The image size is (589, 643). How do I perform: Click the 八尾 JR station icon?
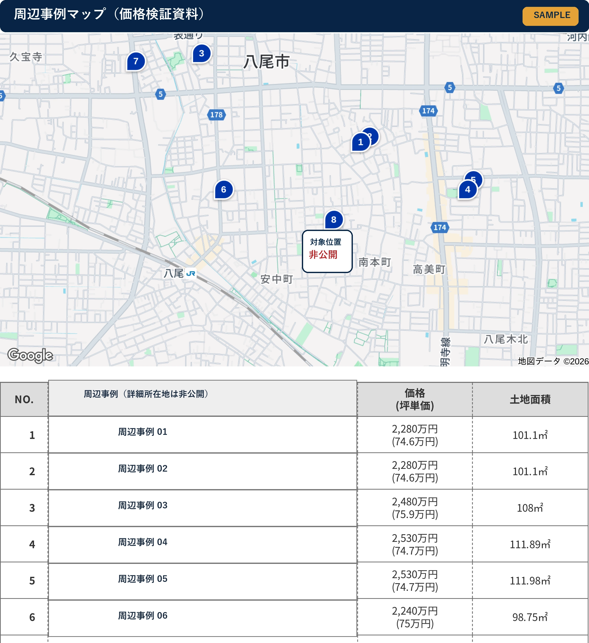[x=191, y=274]
